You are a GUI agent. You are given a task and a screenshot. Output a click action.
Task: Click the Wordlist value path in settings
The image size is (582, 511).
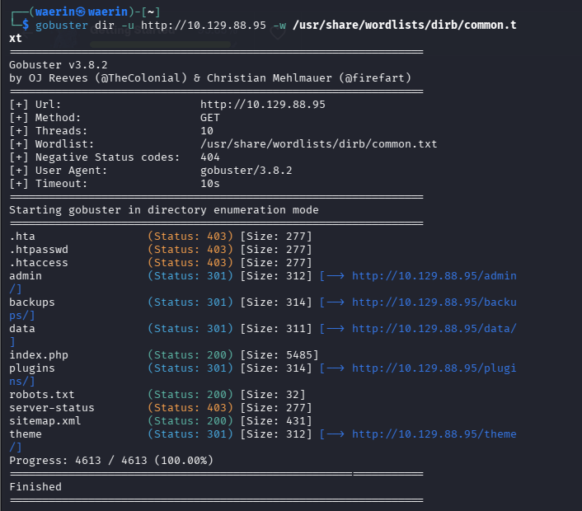[x=319, y=144]
